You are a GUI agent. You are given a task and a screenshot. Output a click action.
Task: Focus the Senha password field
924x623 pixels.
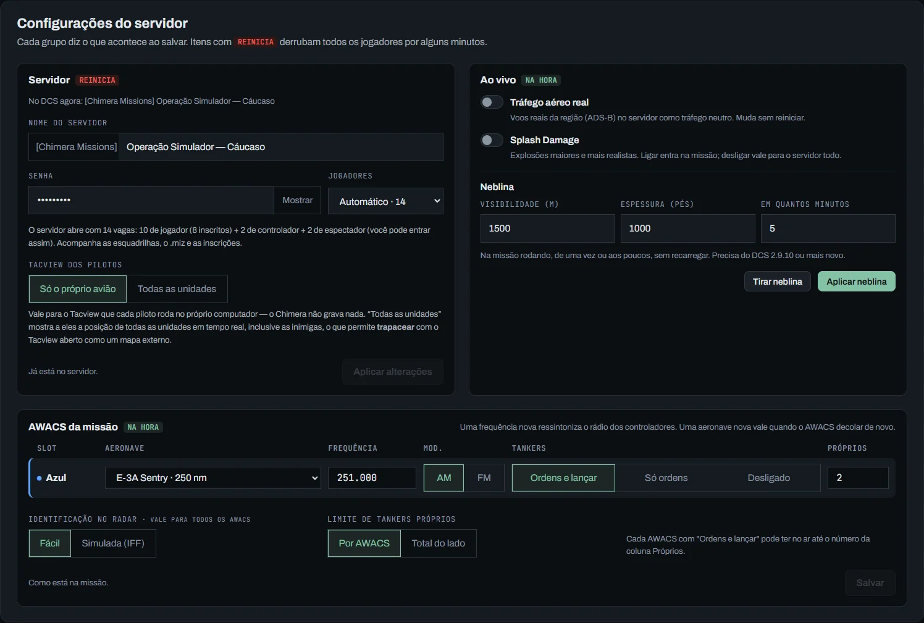(151, 200)
